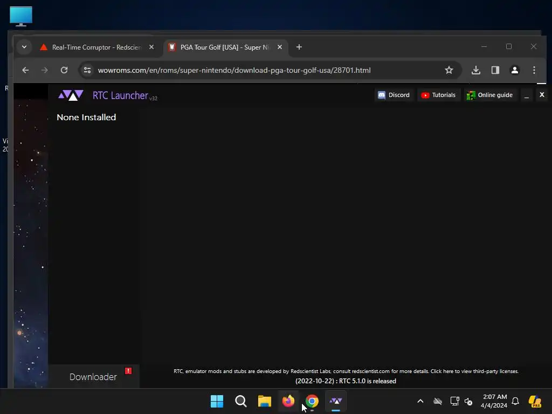Close the PGA Tour Golf tab
Screen dimensions: 552x414
tap(280, 47)
